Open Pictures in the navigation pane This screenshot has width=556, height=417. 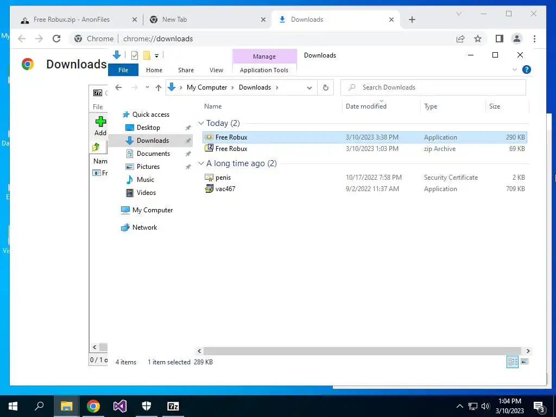(x=143, y=167)
